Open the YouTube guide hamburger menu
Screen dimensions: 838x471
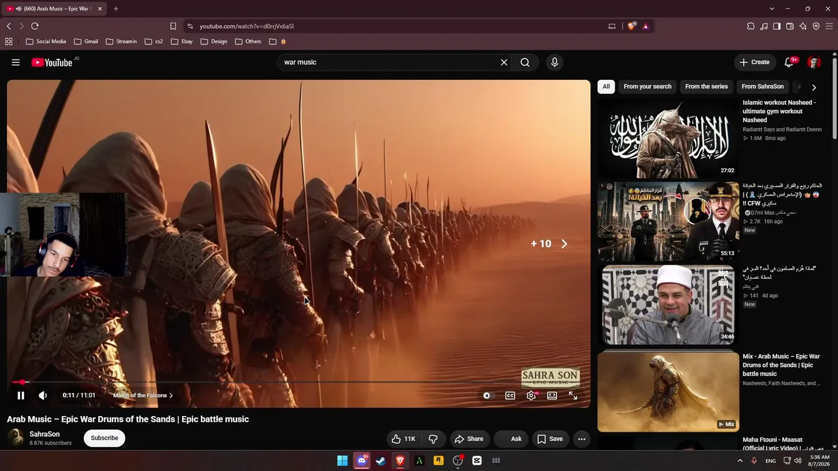(16, 62)
